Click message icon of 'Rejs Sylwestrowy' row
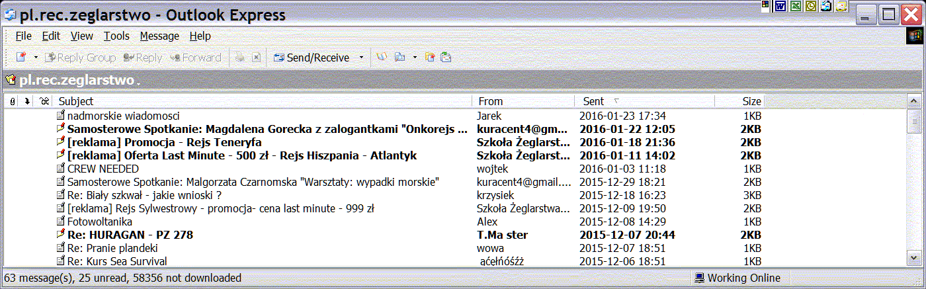The height and width of the screenshot is (289, 926). click(61, 208)
